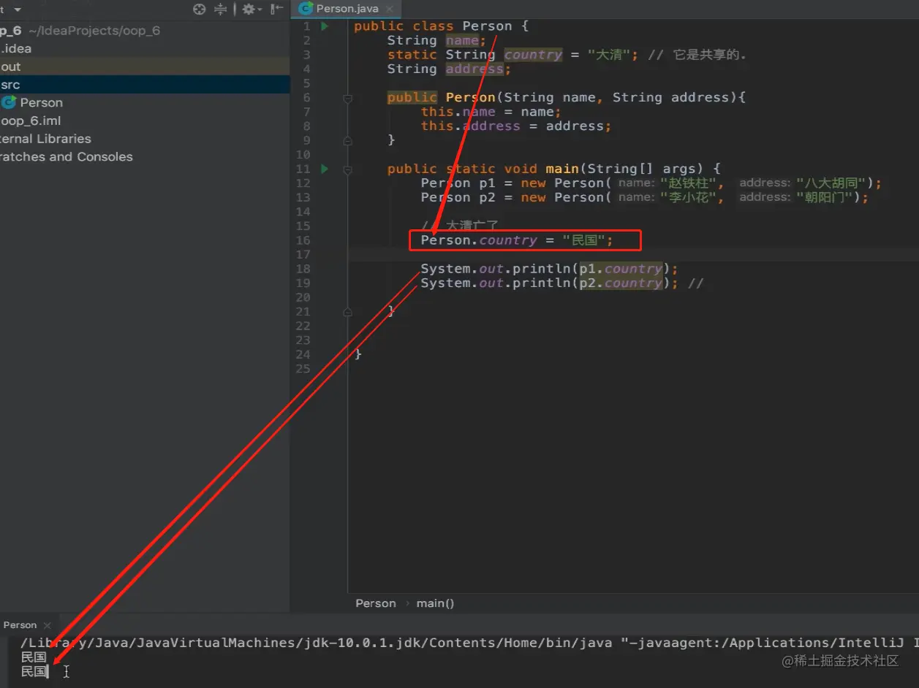This screenshot has width=919, height=688.
Task: Run main method from line 11 gutter
Action: pyautogui.click(x=325, y=169)
